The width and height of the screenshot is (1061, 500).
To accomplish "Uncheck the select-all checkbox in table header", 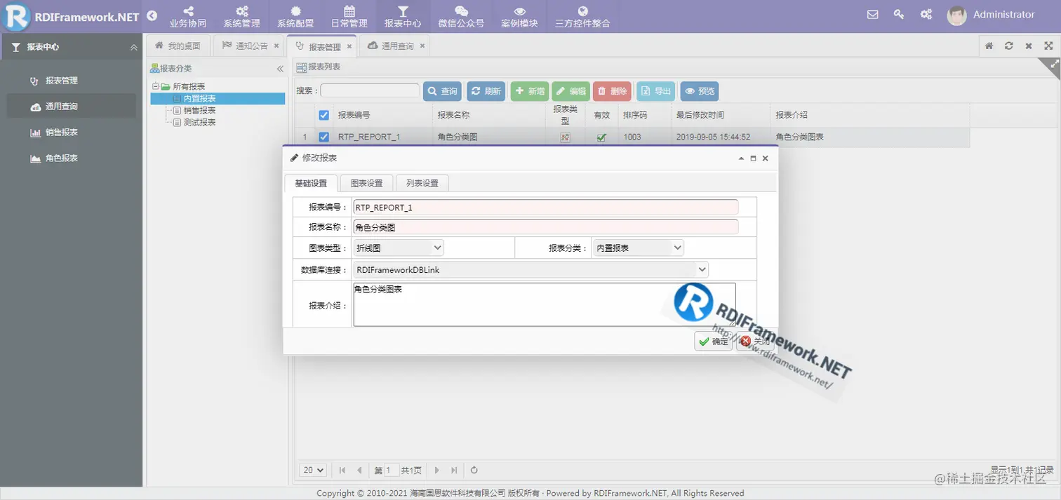I will tap(323, 115).
